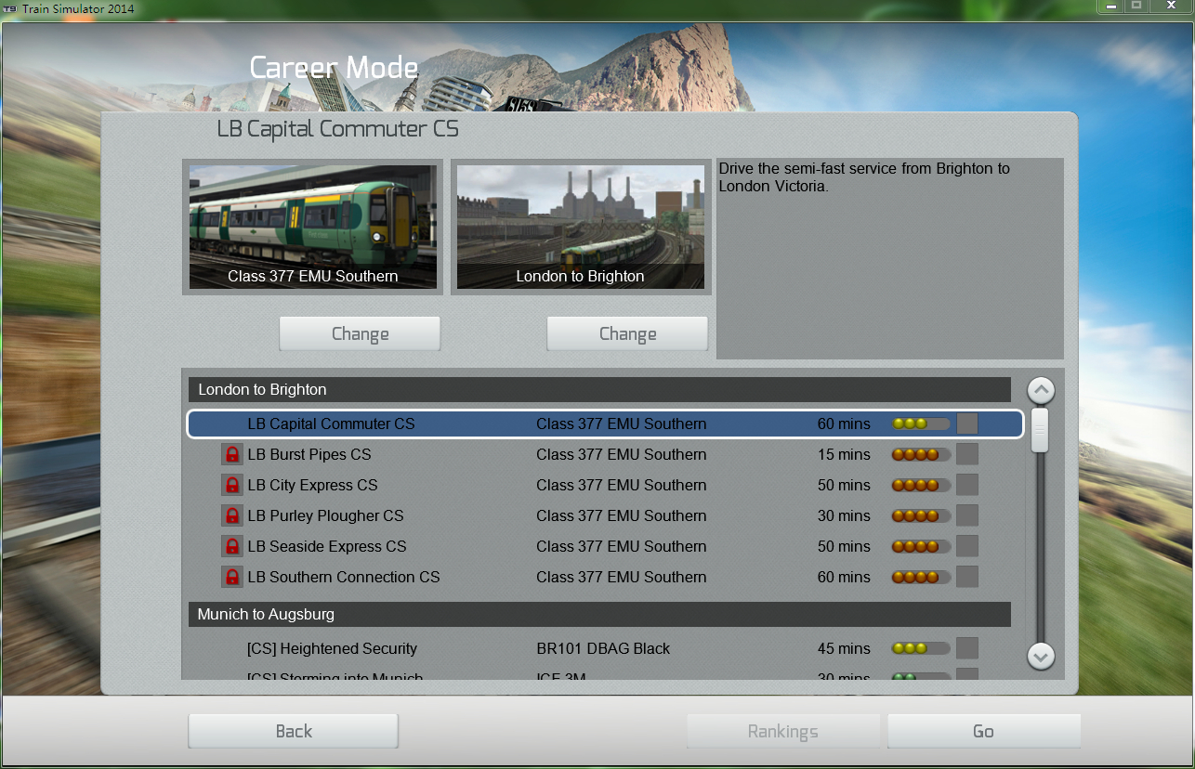Select [CS] Heightened Security scenario

(x=599, y=648)
